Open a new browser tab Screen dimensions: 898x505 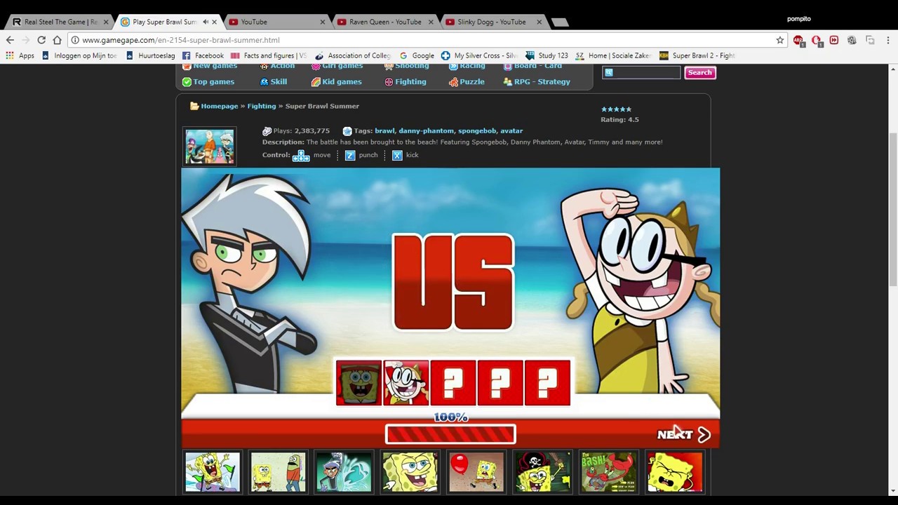point(559,22)
